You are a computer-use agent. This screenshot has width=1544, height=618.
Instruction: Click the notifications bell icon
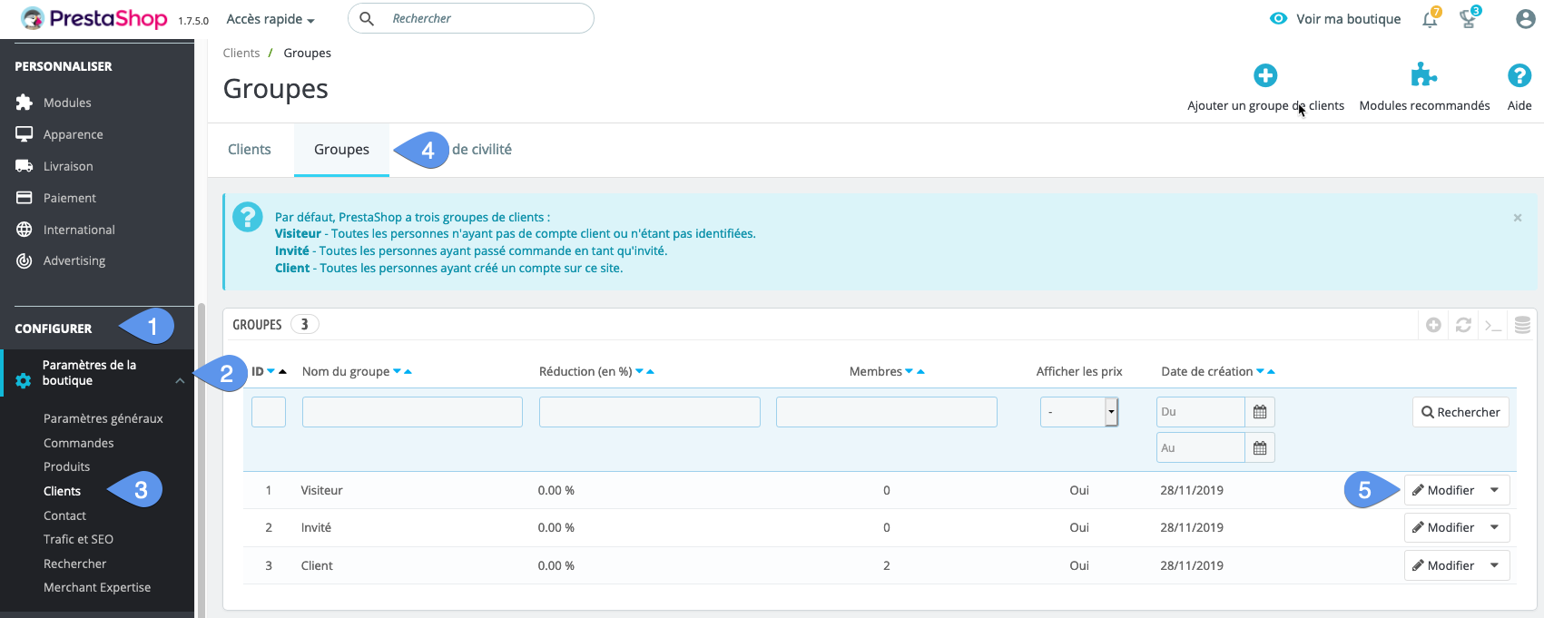[x=1430, y=19]
